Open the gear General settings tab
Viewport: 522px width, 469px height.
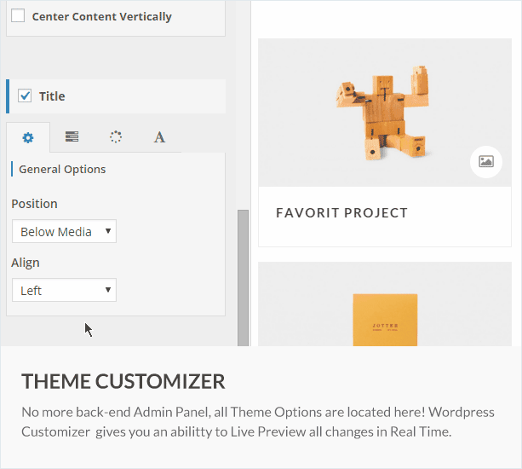(28, 137)
